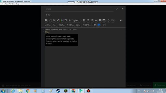The height and width of the screenshot is (93, 166).
Task: Open the If… macro builder
Action: (x=54, y=25)
